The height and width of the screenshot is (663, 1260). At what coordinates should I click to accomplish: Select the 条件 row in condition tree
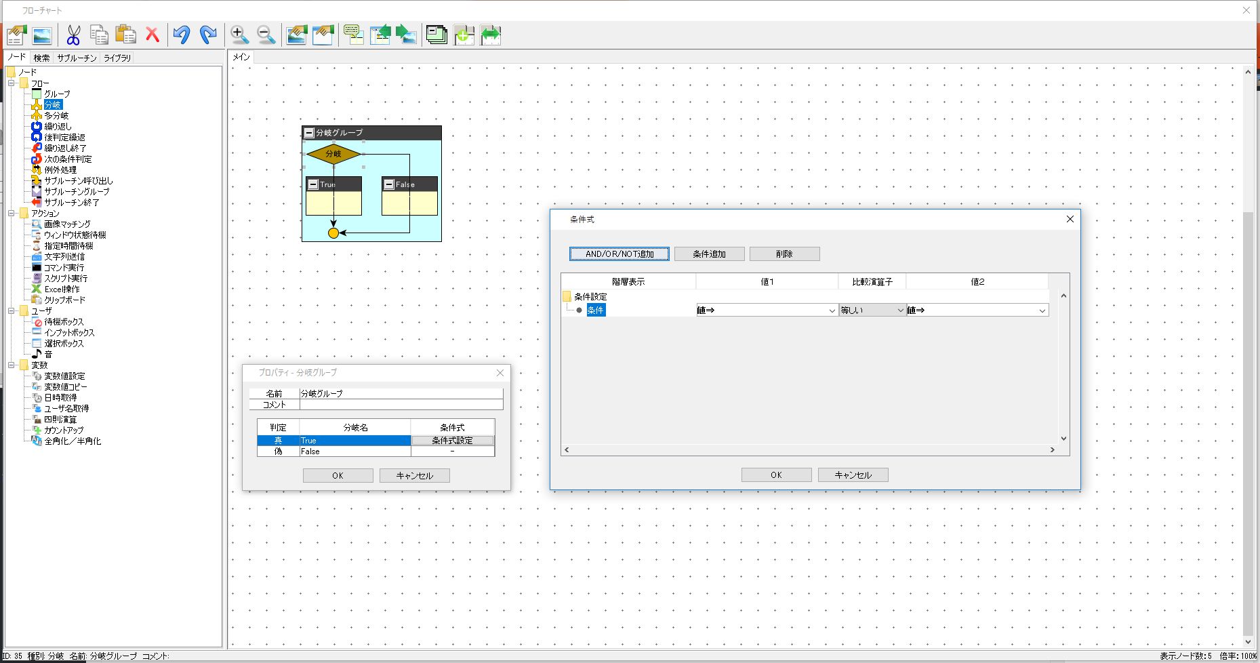click(x=596, y=310)
